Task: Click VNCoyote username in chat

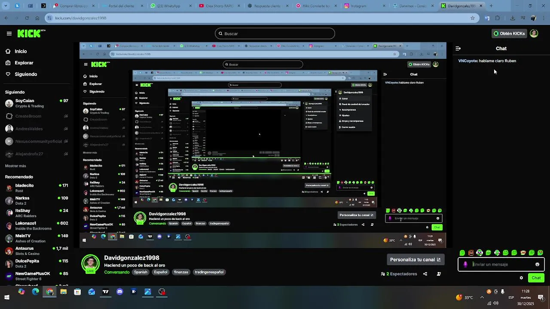Action: pyautogui.click(x=467, y=61)
